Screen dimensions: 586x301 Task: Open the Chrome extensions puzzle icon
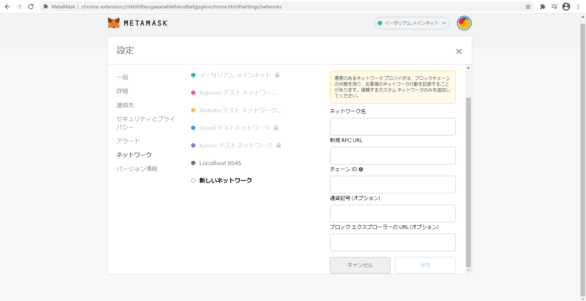543,7
